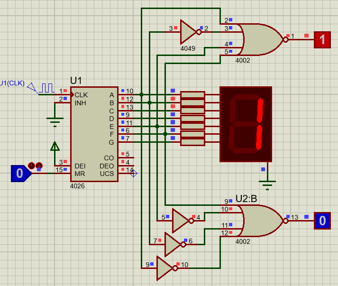Select the inverter with output pin 6
This screenshot has width=338, height=286.
coord(173,244)
